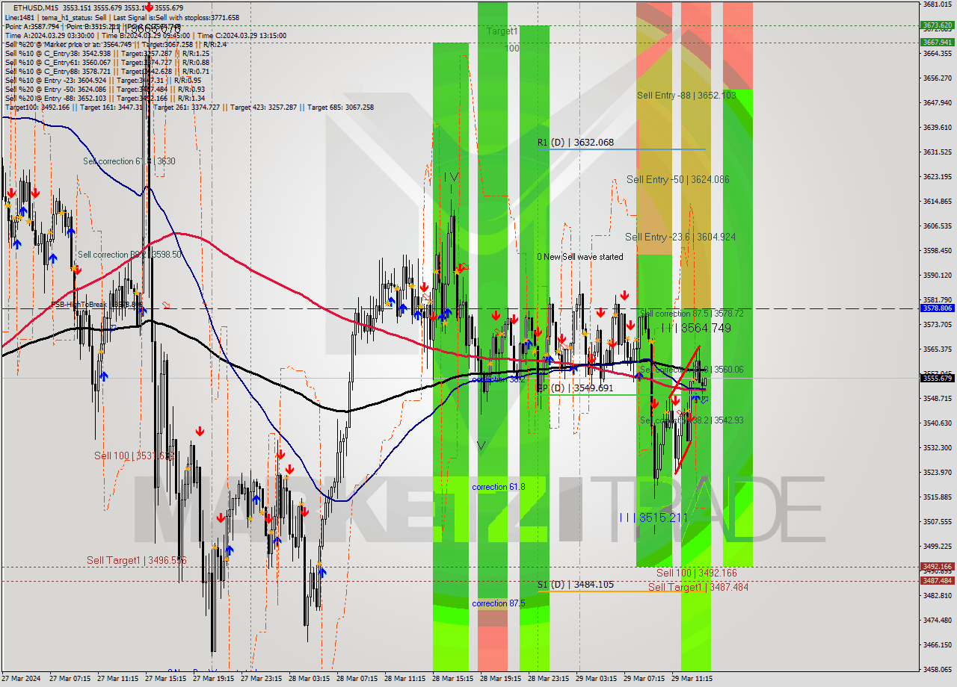Click the '27 Mar 15:15' time axis label
The height and width of the screenshot is (687, 957).
[x=165, y=679]
